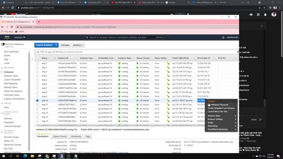
Task: Click the remote browser address bar
Action: (x=126, y=27)
